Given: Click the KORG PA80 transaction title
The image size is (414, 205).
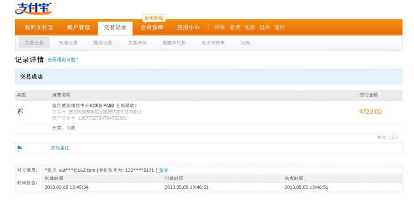Looking at the screenshot, I should tap(94, 106).
